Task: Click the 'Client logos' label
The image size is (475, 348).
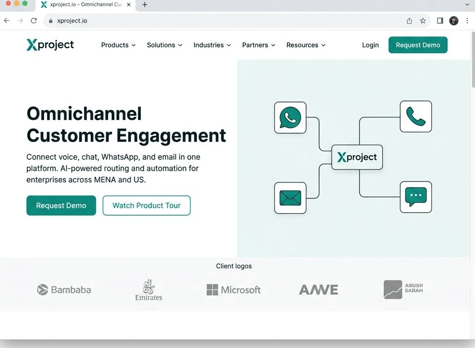Action: [x=234, y=266]
